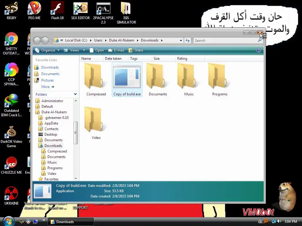Select Favorites in the folder tree

[51, 179]
